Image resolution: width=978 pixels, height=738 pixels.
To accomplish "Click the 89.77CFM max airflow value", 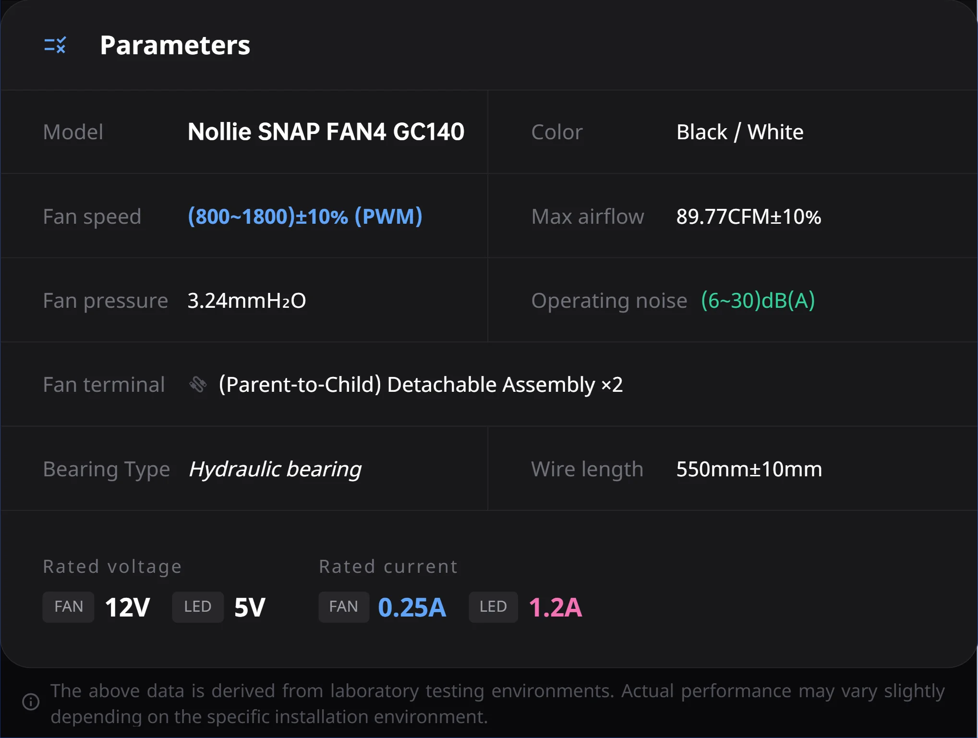I will pyautogui.click(x=749, y=217).
